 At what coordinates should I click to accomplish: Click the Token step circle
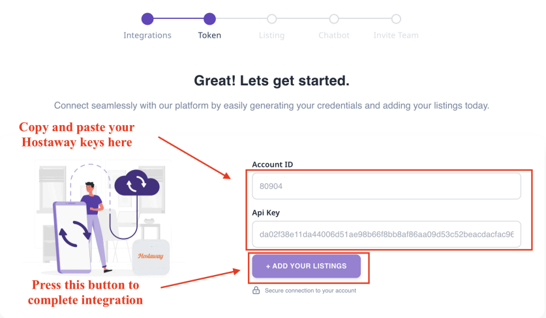pos(209,19)
